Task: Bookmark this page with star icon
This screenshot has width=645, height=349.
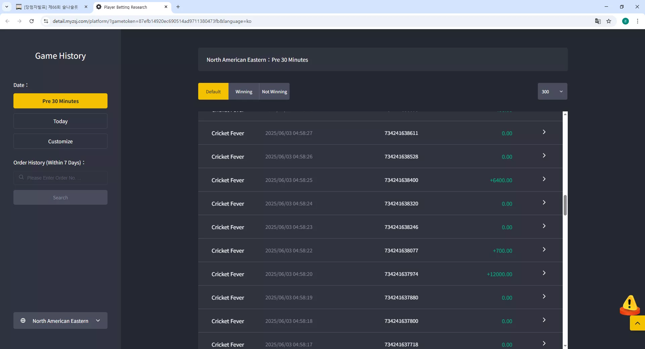Action: coord(609,21)
